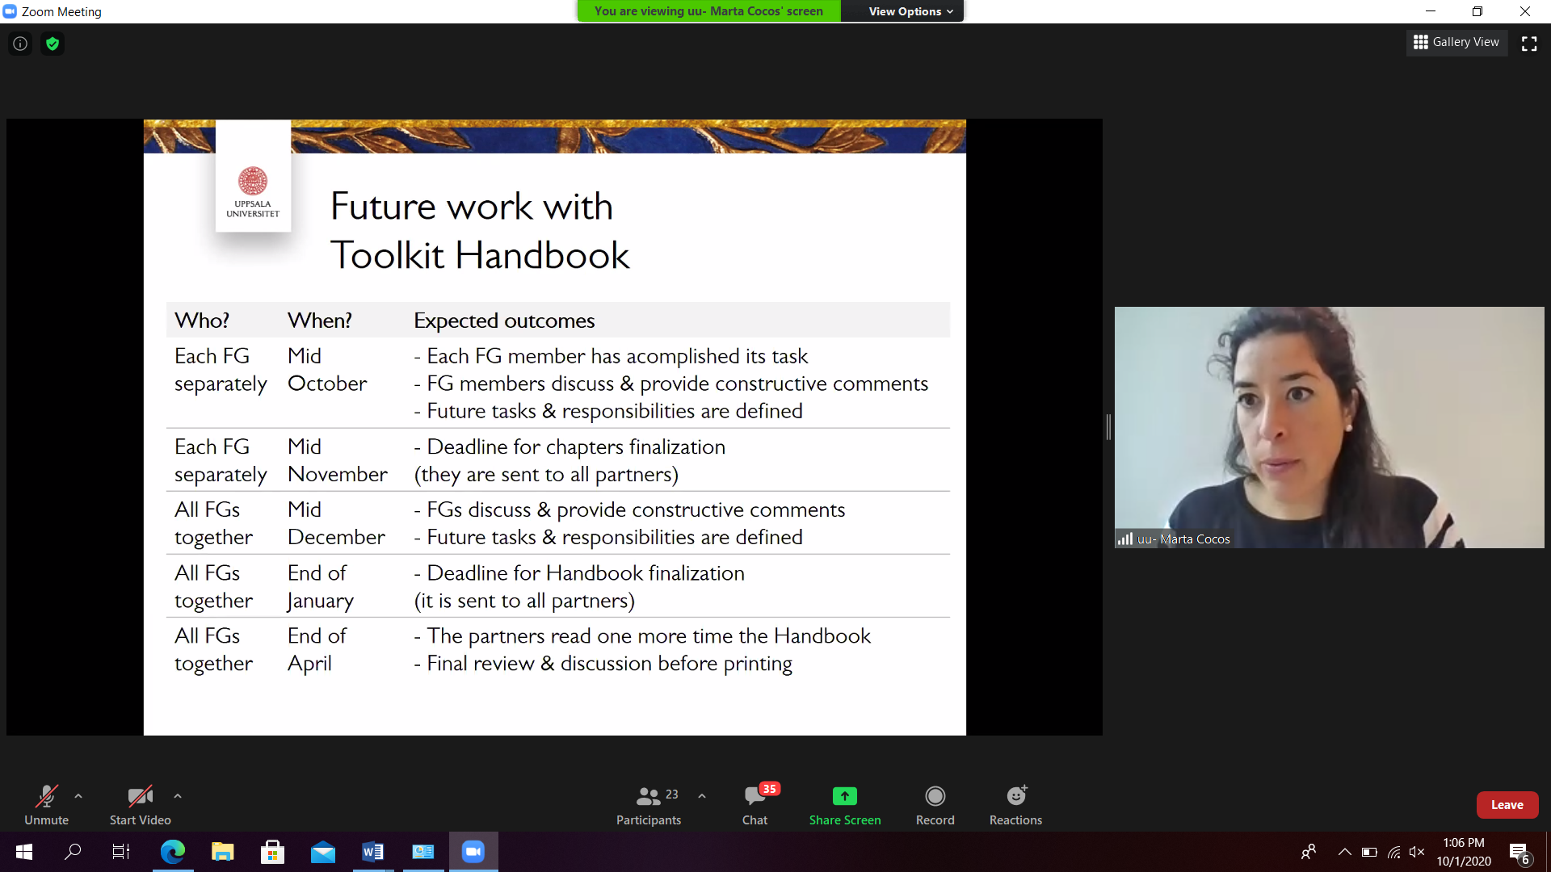The height and width of the screenshot is (872, 1551).
Task: Open Task View in taskbar
Action: point(121,852)
